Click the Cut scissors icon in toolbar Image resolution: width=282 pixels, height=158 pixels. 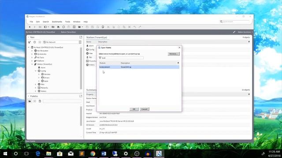click(108, 27)
